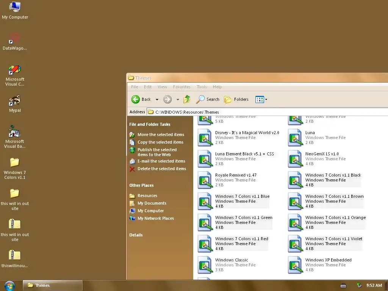This screenshot has height=291, width=388.
Task: Select Windows 7 Colors v1.1 Blue theme
Action: coord(234,202)
